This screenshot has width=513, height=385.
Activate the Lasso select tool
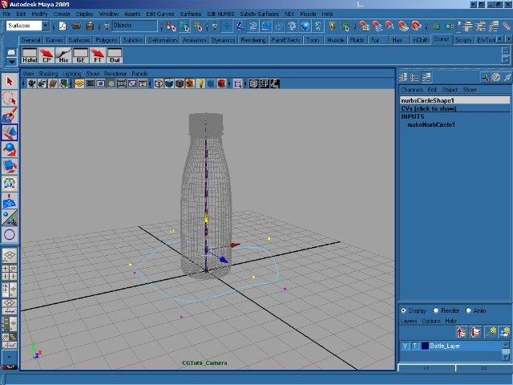point(10,99)
